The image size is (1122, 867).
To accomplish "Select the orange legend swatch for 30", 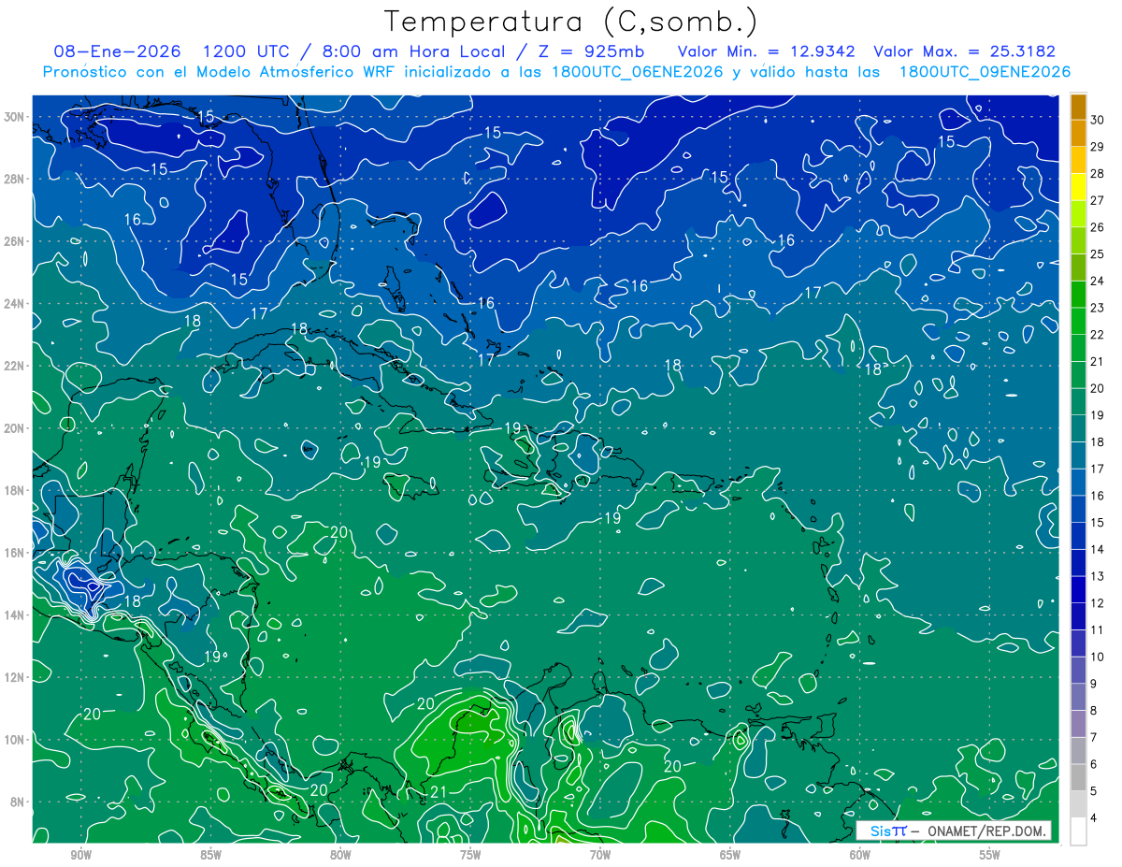I will click(x=1078, y=107).
